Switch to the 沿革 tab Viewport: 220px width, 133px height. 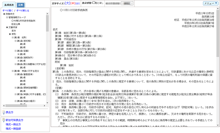(x=21, y=5)
